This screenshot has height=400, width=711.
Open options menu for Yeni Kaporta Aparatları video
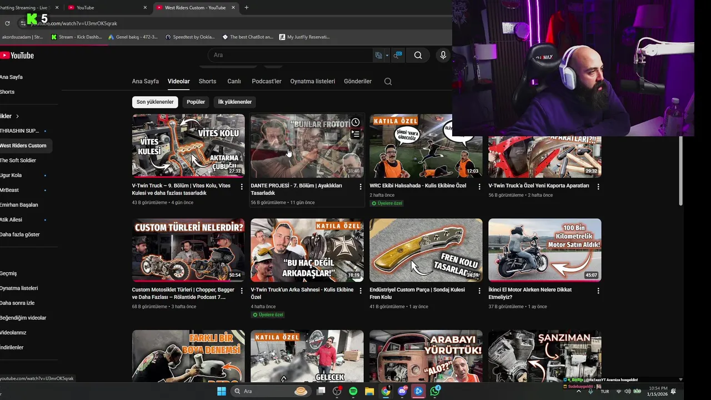598,187
